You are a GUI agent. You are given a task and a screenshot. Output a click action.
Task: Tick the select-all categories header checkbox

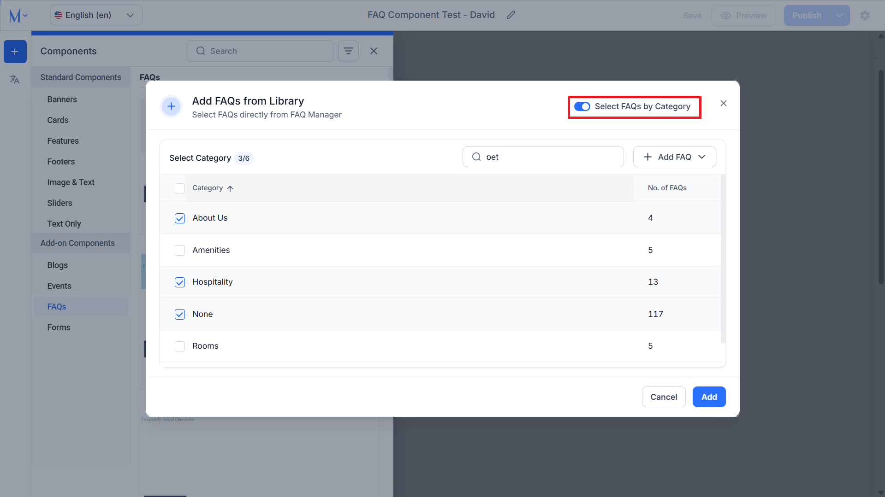click(x=180, y=188)
